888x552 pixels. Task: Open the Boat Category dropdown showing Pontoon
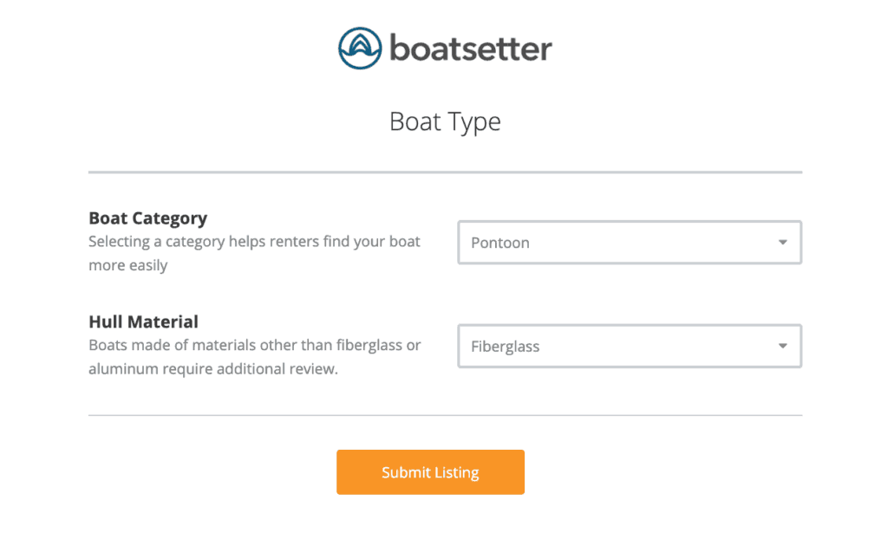pyautogui.click(x=630, y=243)
